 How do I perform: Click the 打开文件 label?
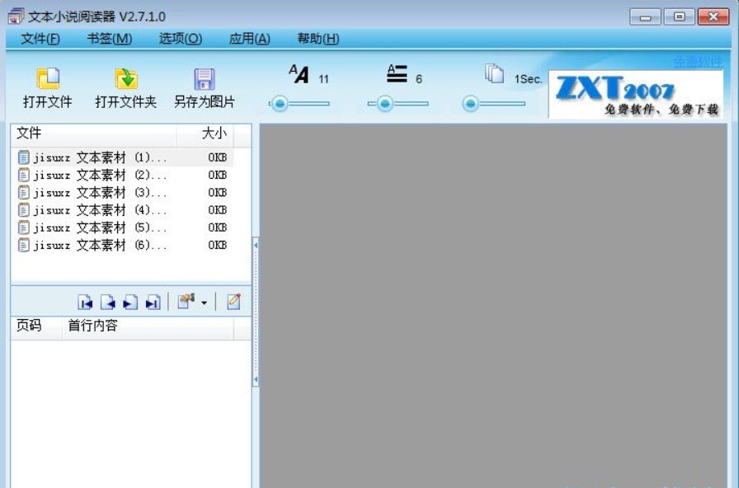coord(48,101)
